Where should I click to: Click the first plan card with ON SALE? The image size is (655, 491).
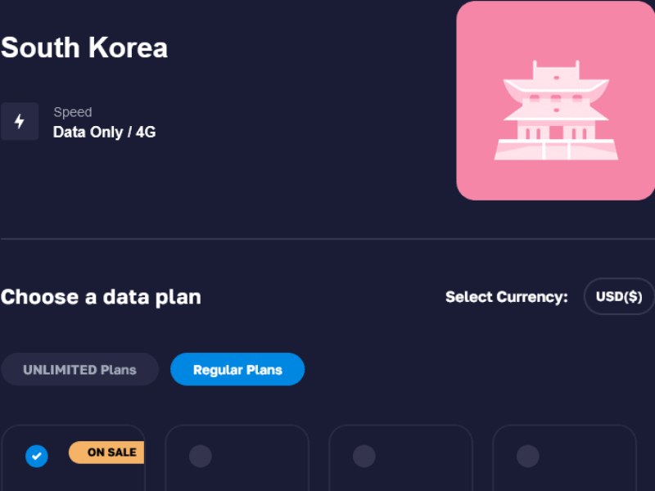click(x=73, y=458)
